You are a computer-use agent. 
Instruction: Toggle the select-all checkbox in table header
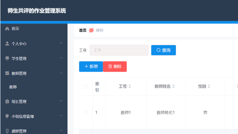pos(86,87)
